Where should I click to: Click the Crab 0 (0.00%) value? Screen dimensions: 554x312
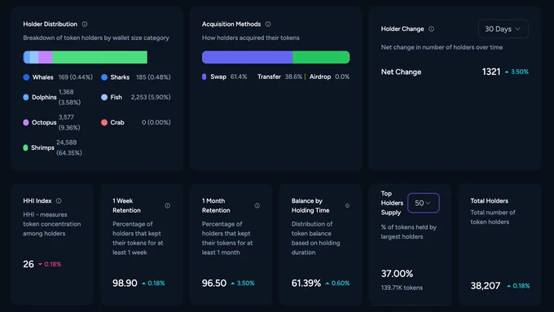pos(156,122)
